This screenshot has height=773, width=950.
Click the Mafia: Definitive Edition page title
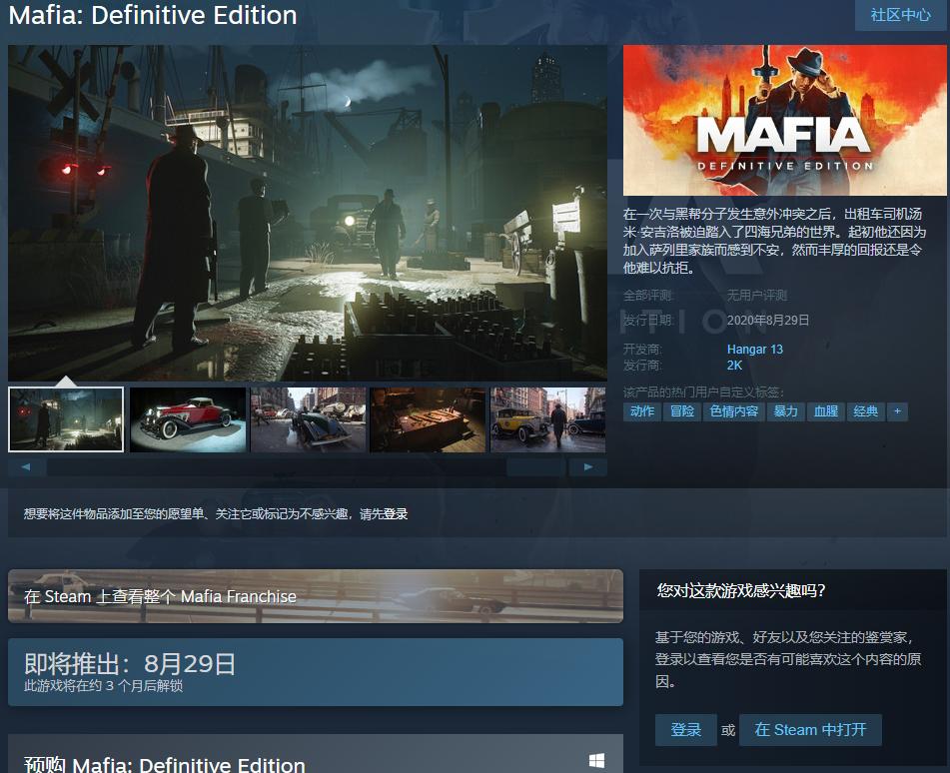[153, 15]
